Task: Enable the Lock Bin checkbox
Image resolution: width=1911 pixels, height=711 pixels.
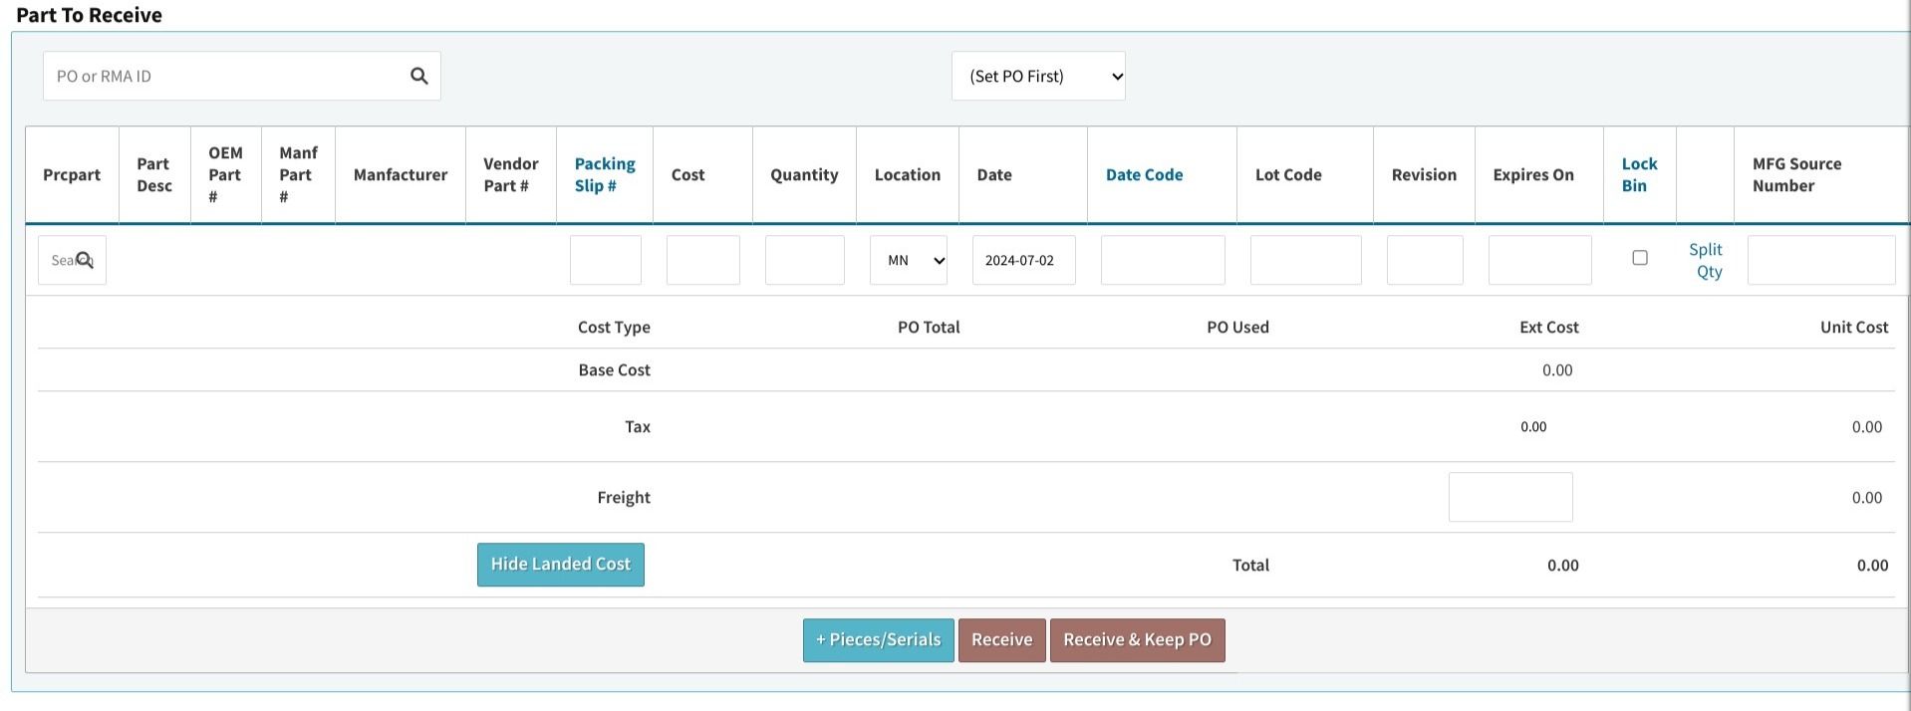Action: click(x=1639, y=258)
